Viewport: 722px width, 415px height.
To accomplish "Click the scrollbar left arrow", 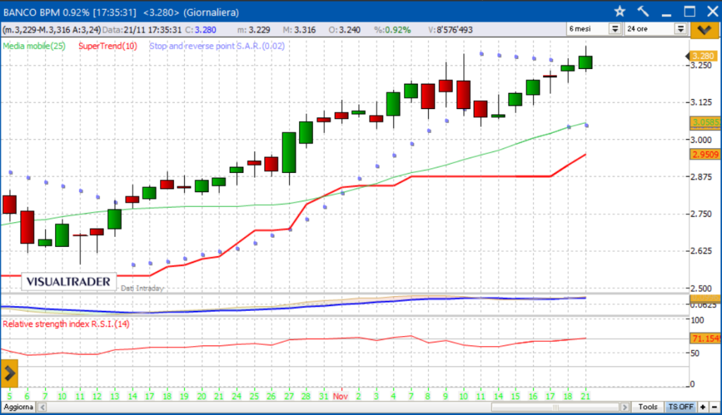I will [x=42, y=407].
